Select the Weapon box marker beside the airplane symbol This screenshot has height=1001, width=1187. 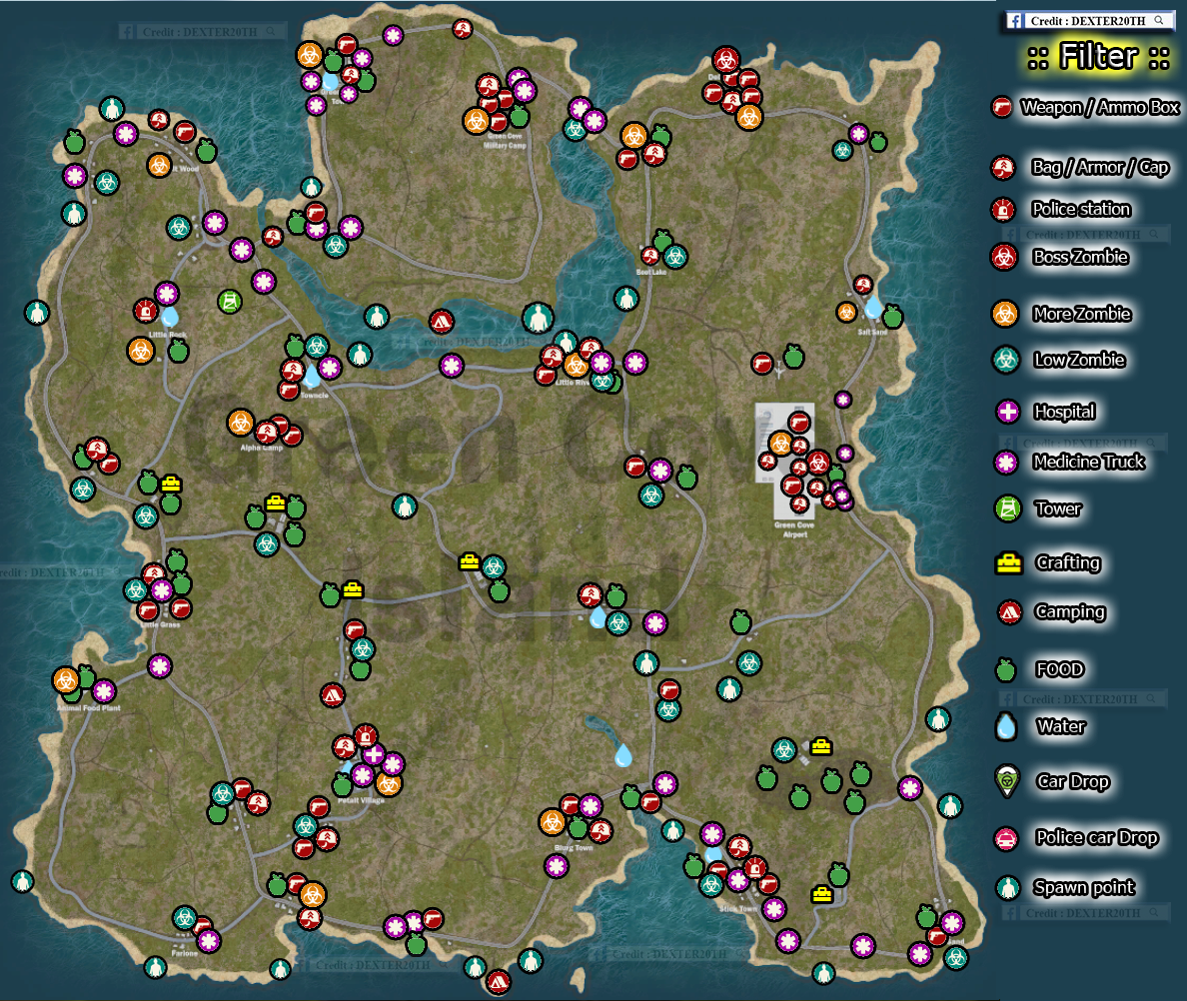click(762, 364)
